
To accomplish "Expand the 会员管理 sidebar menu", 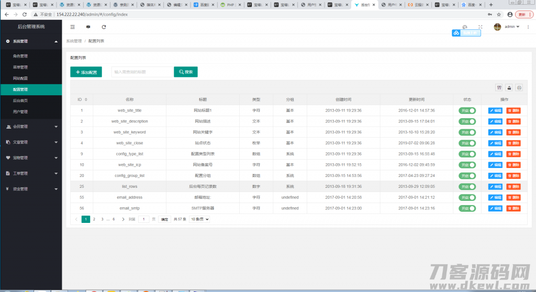I will [x=31, y=127].
